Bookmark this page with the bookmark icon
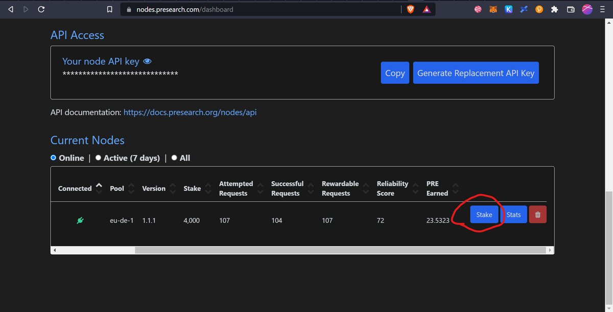Viewport: 613px width, 312px height. pos(109,9)
